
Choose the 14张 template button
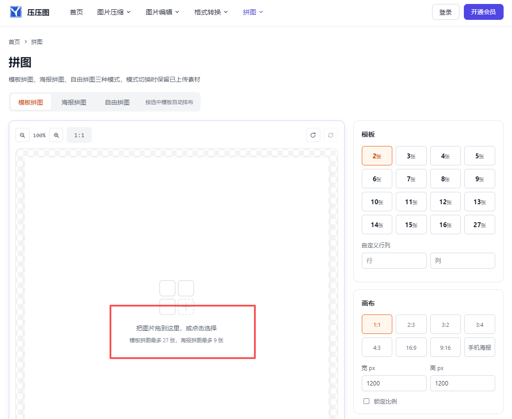pyautogui.click(x=377, y=224)
